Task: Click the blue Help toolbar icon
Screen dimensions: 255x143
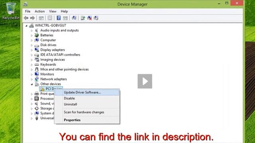Action: pos(59,18)
